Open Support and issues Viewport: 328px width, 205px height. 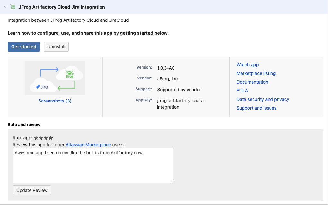(x=256, y=108)
